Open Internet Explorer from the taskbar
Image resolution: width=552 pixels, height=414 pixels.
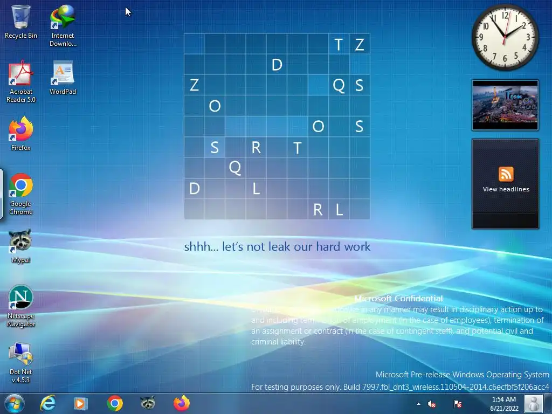tap(48, 403)
